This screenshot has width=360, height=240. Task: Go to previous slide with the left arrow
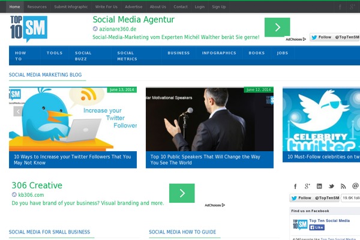18,112
